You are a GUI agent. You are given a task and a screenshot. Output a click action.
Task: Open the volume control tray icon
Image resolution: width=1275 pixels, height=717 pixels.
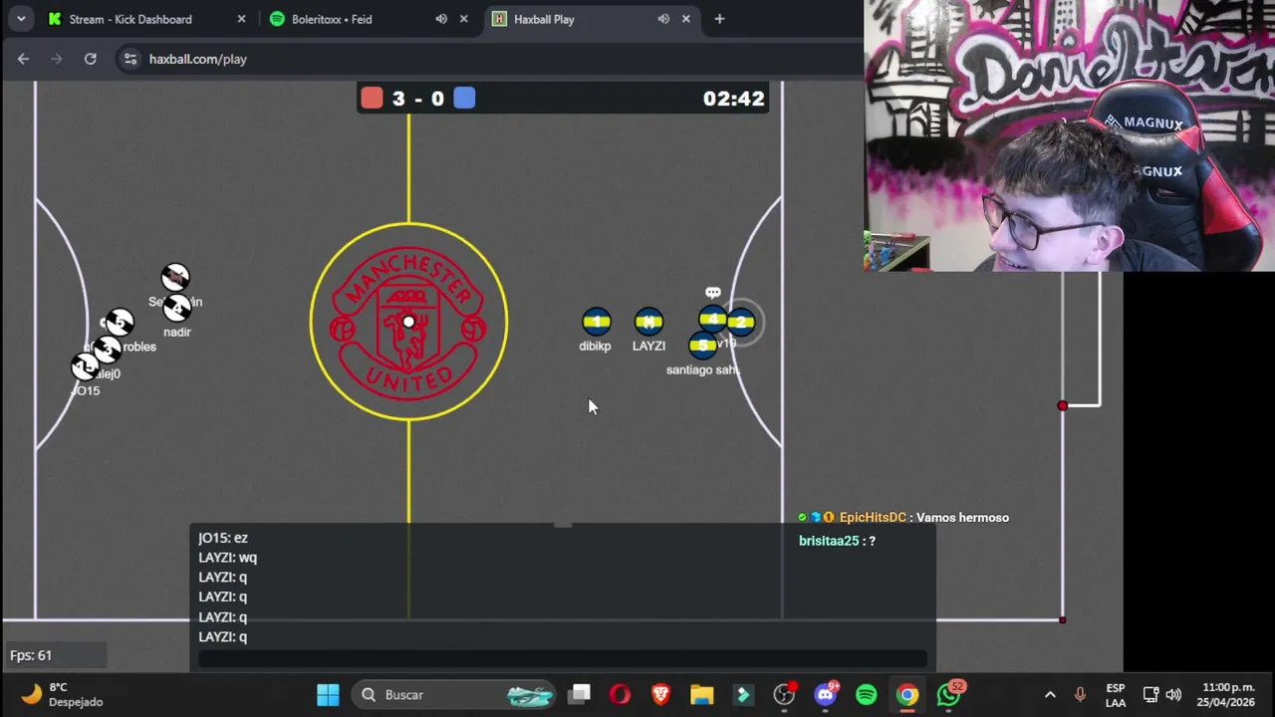point(1174,694)
